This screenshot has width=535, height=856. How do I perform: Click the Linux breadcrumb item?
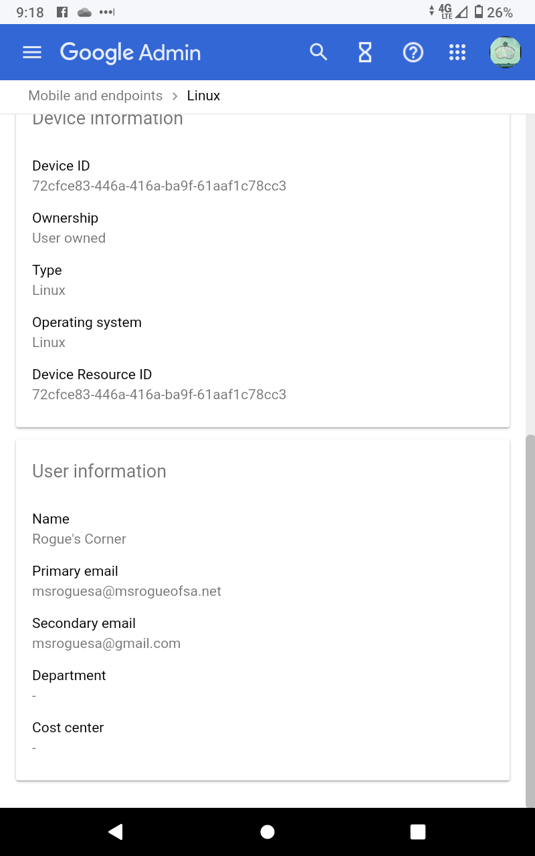[x=203, y=96]
